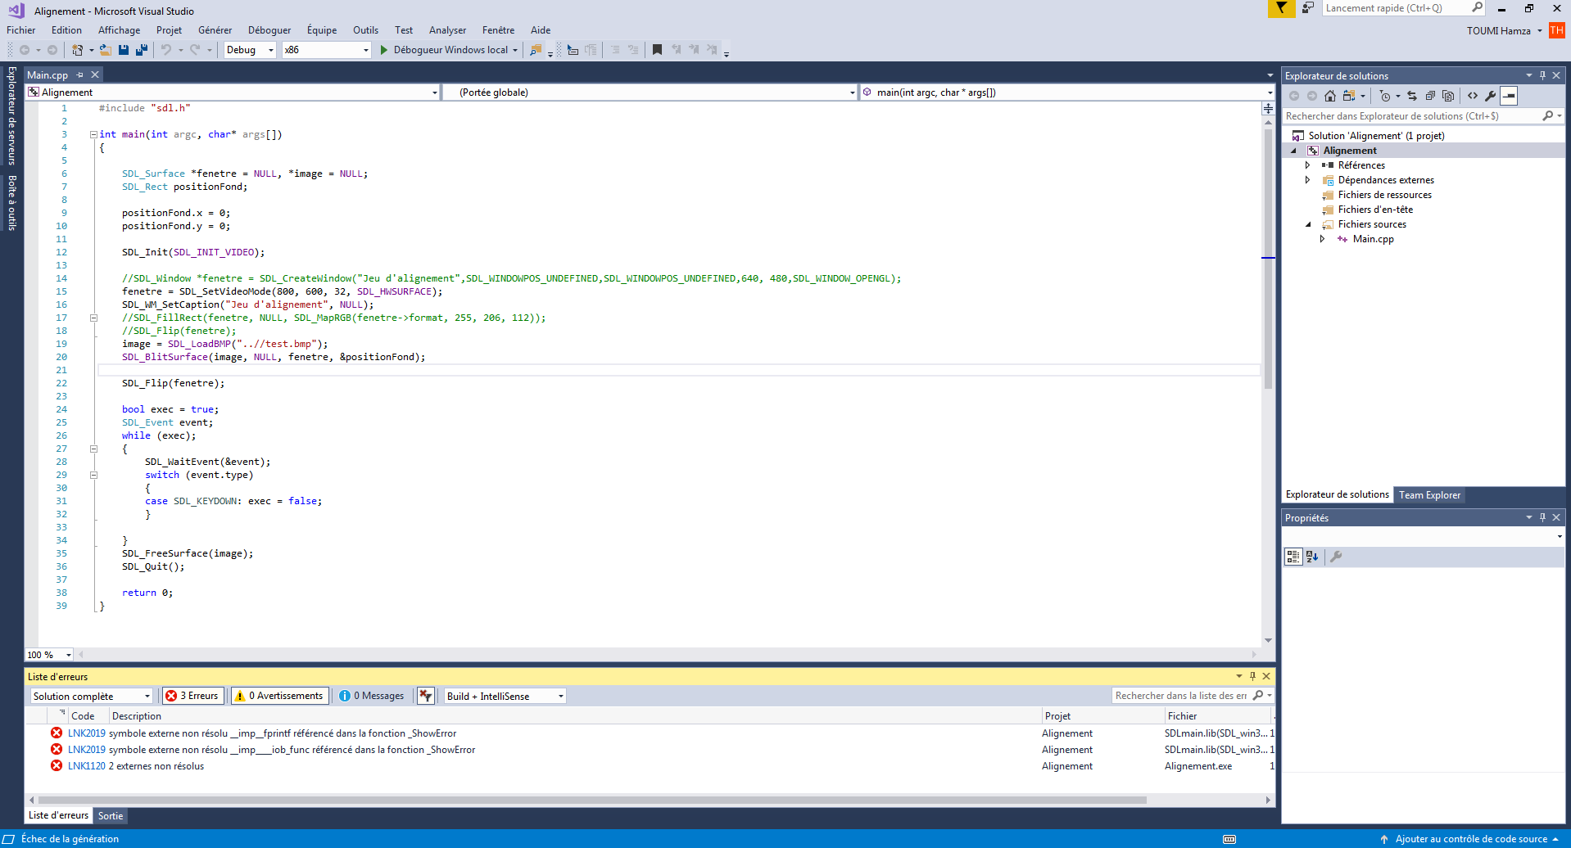Click the TH user account badge
This screenshot has height=848, width=1571.
[1556, 30]
